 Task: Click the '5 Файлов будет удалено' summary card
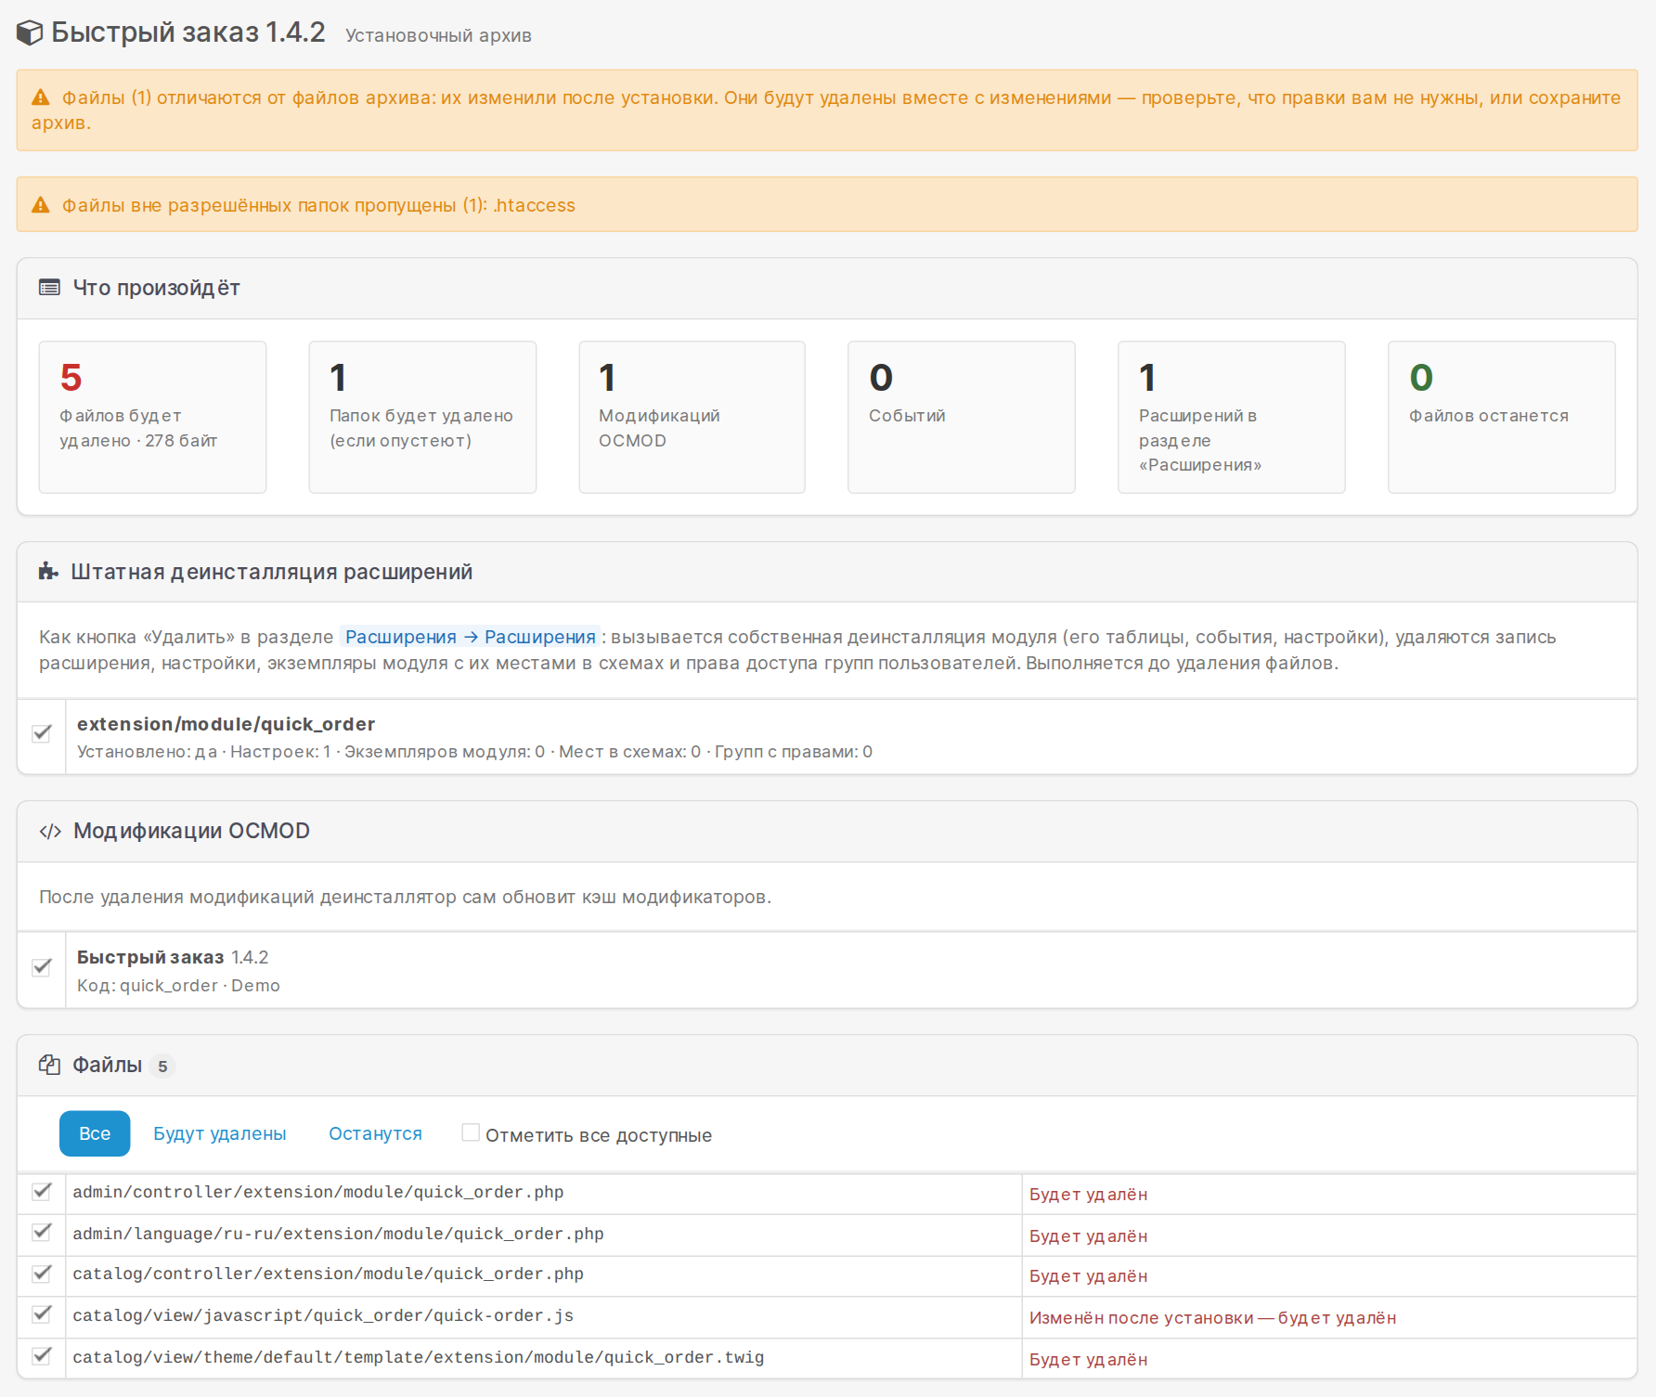152,417
